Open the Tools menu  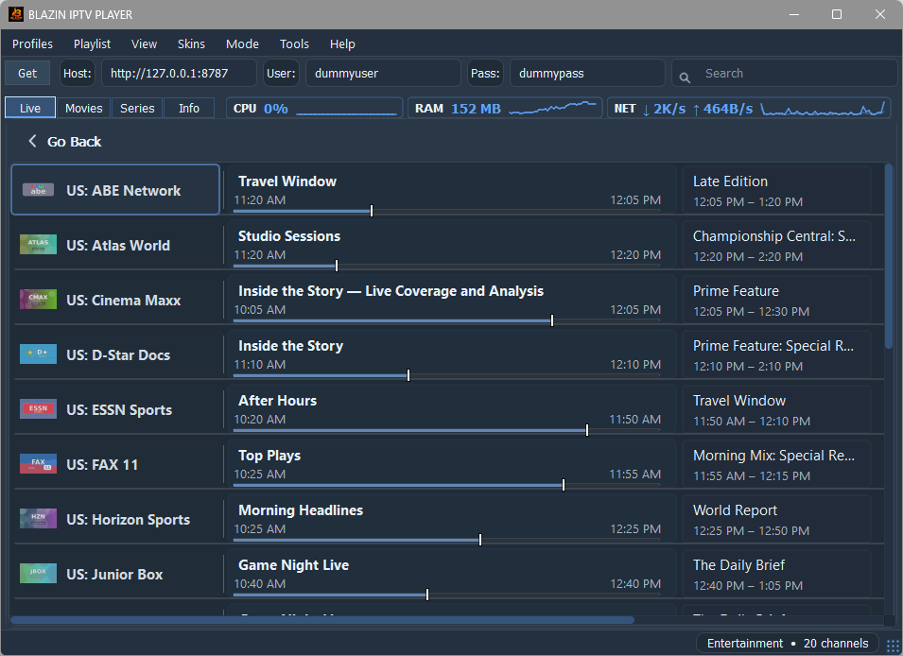294,43
